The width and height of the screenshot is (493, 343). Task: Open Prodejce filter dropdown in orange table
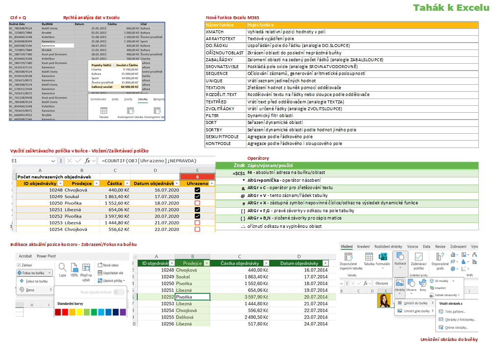[x=97, y=183]
